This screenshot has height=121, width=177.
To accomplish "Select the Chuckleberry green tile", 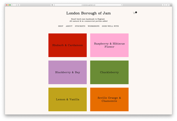I will 109,72.
